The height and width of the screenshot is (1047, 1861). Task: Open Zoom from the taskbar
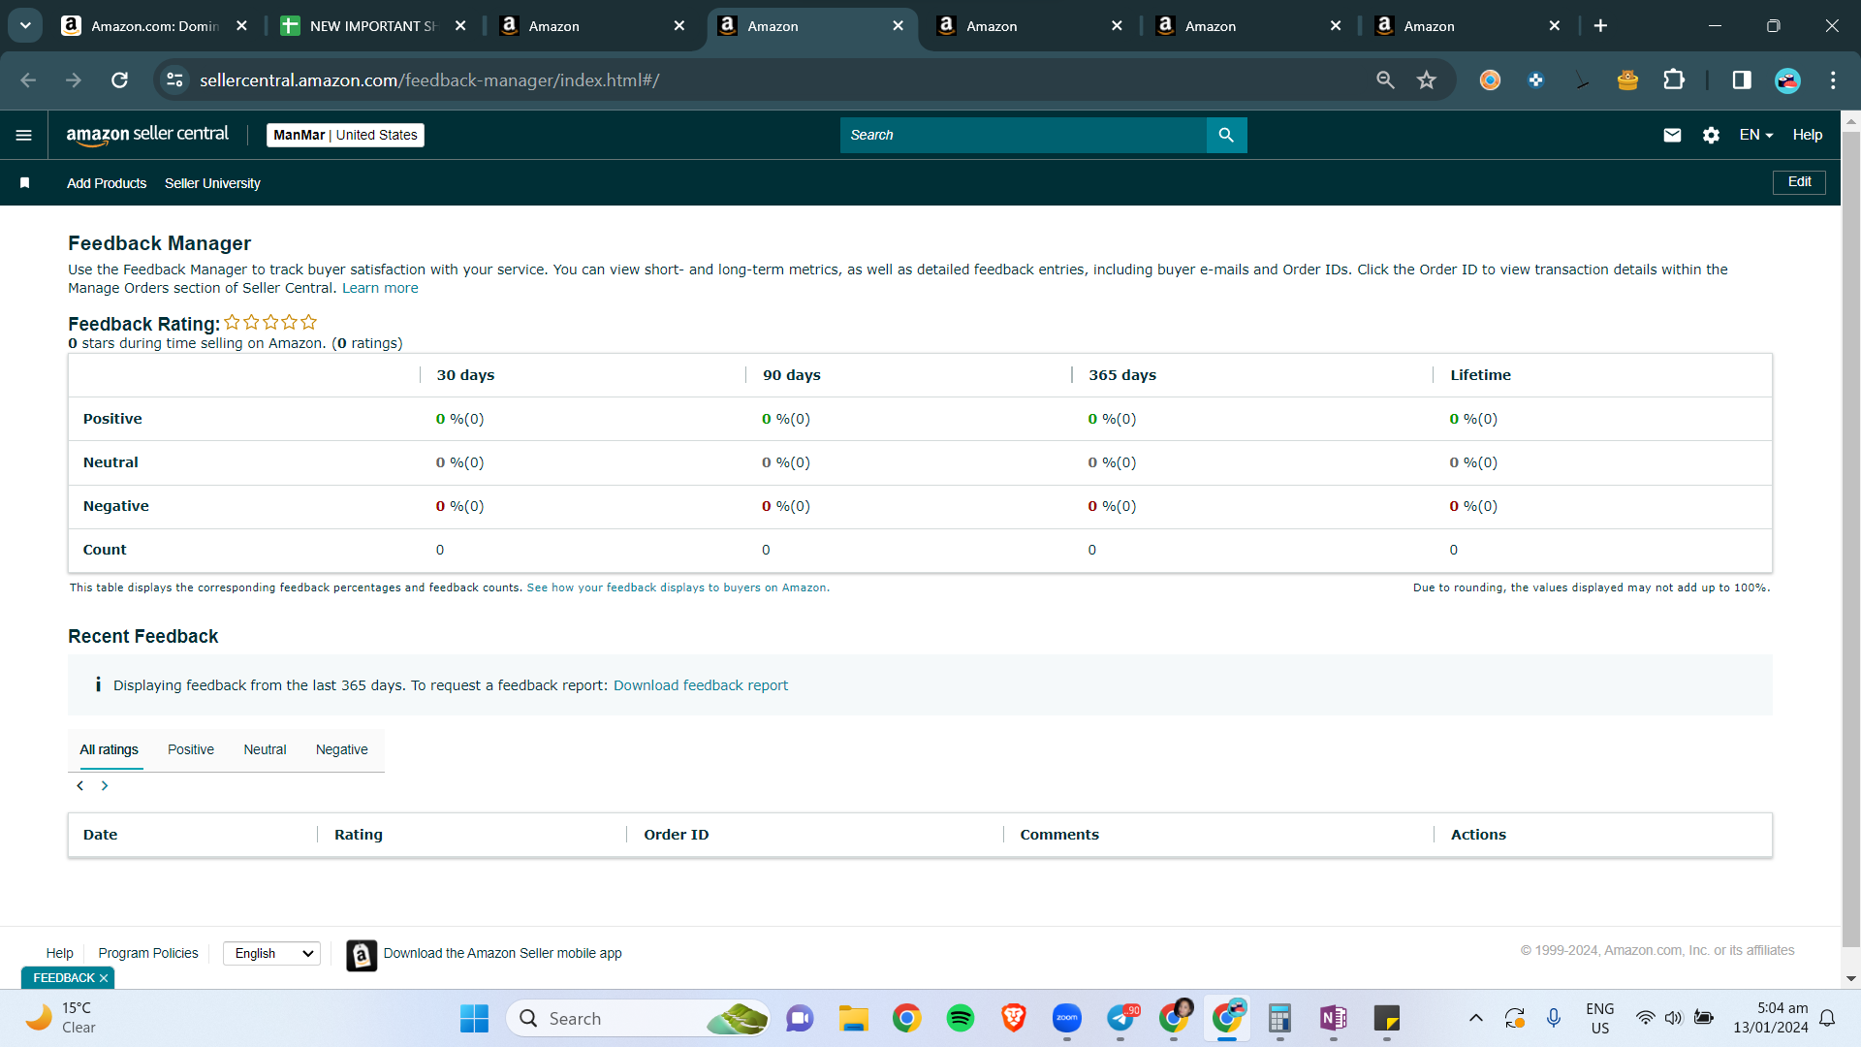pos(1067,1019)
